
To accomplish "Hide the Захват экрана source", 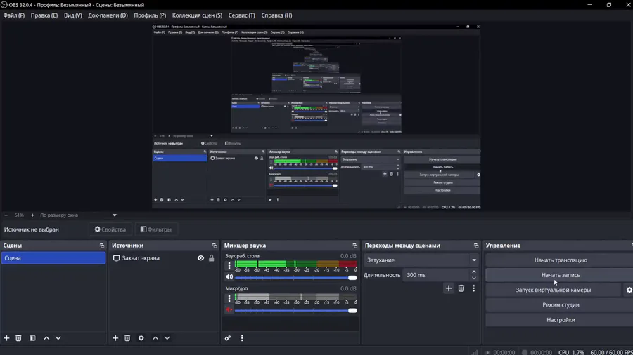I will [200, 258].
